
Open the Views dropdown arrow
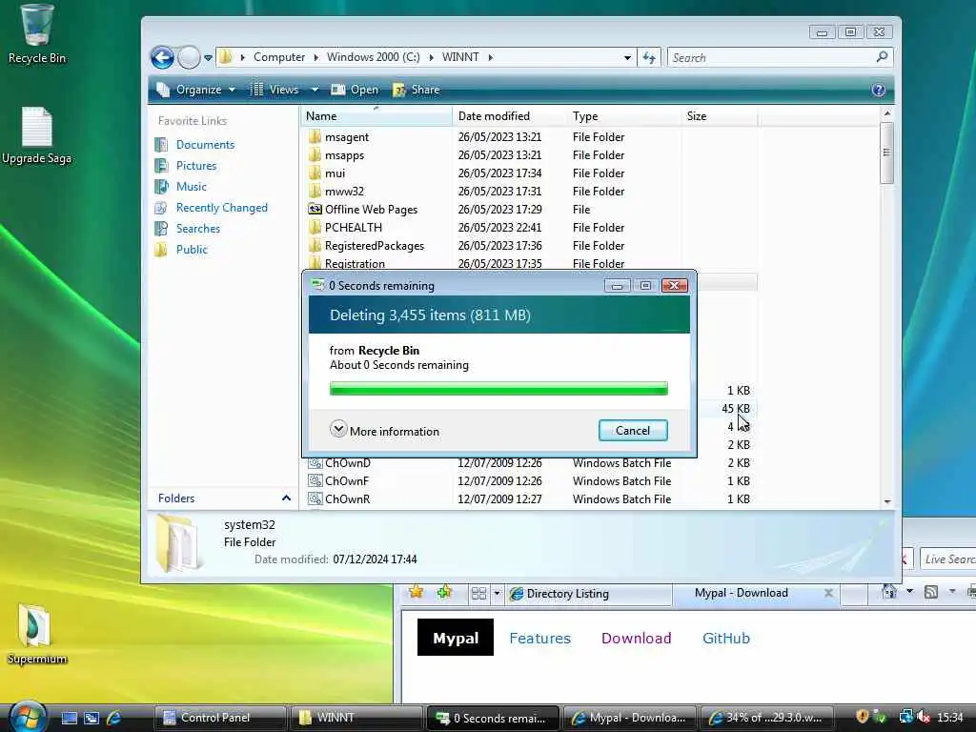pyautogui.click(x=315, y=90)
